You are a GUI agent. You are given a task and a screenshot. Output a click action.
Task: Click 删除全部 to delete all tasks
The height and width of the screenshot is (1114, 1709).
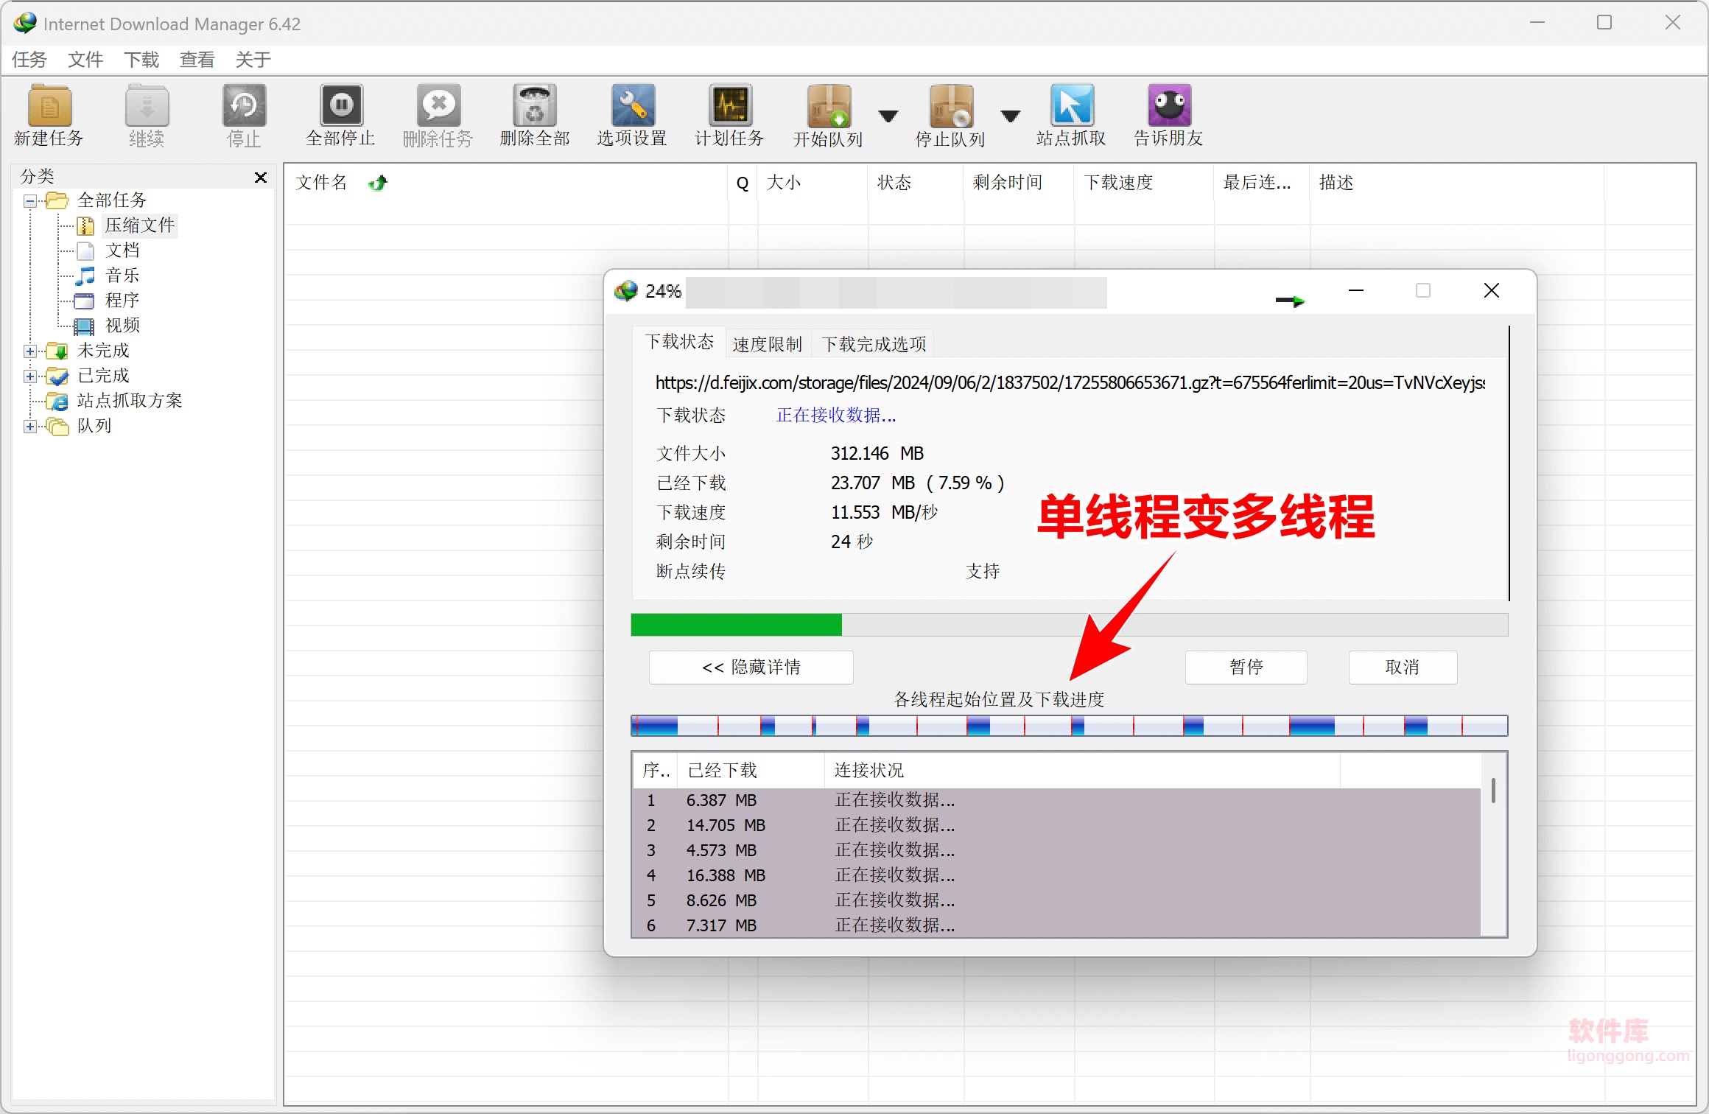click(534, 114)
